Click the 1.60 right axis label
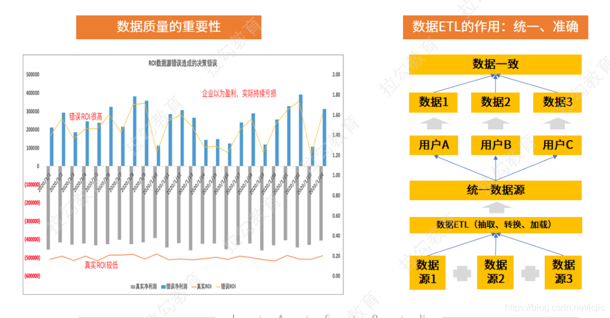Viewport: 610px width, 318px height. 336,115
